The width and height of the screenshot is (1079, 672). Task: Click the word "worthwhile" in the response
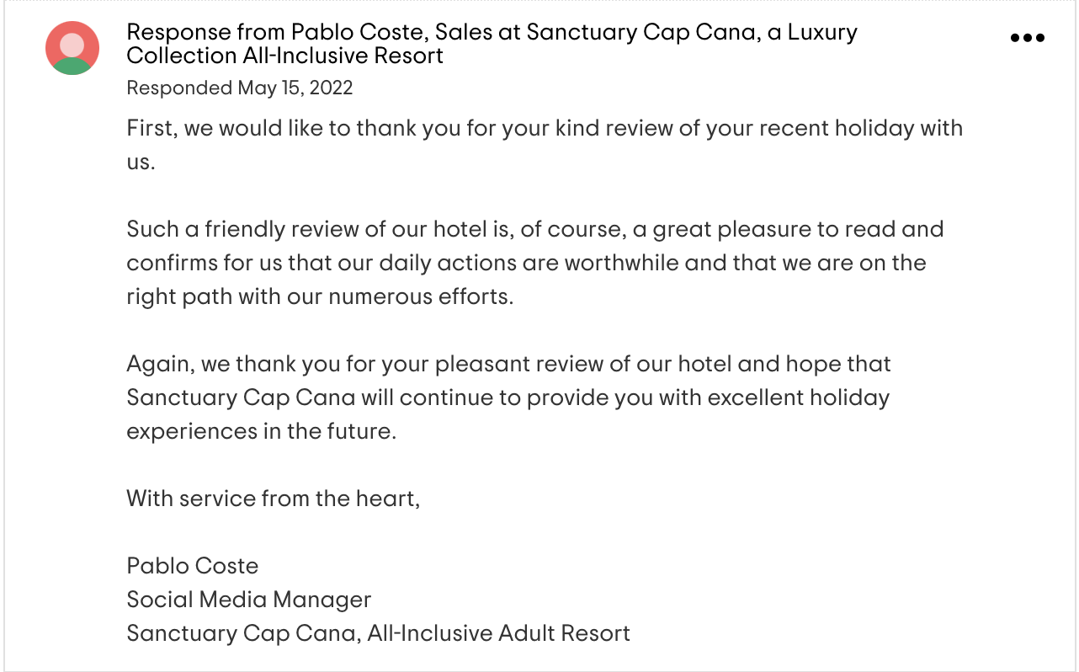tap(621, 263)
